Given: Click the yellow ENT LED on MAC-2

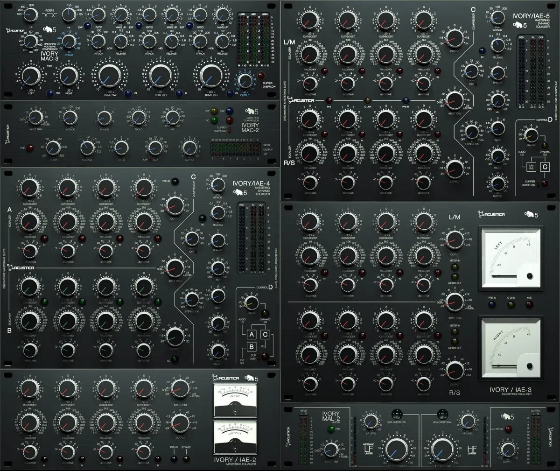Looking at the screenshot, I should click(x=214, y=111).
